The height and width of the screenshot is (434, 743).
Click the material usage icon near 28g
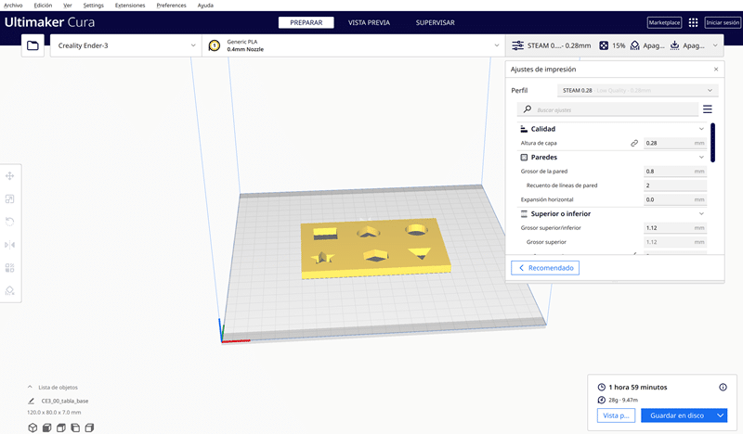pyautogui.click(x=601, y=400)
